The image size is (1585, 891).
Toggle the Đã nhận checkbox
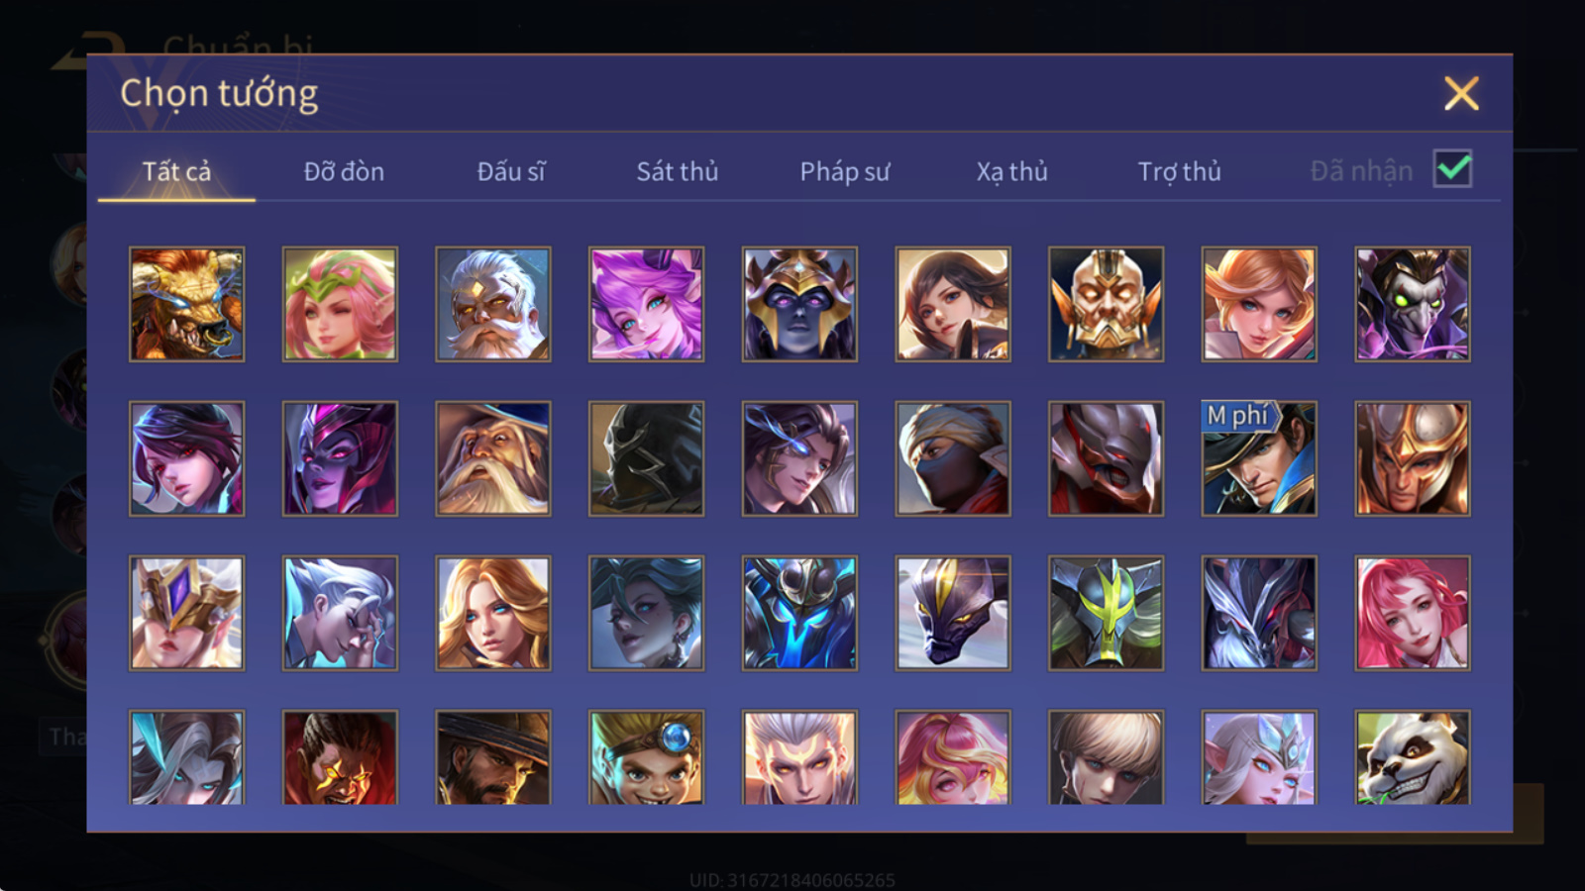pos(1452,169)
